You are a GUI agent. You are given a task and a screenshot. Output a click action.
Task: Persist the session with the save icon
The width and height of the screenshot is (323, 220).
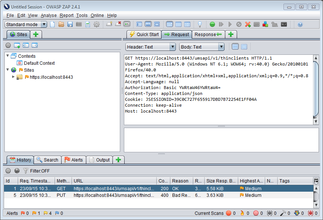[x=70, y=24]
